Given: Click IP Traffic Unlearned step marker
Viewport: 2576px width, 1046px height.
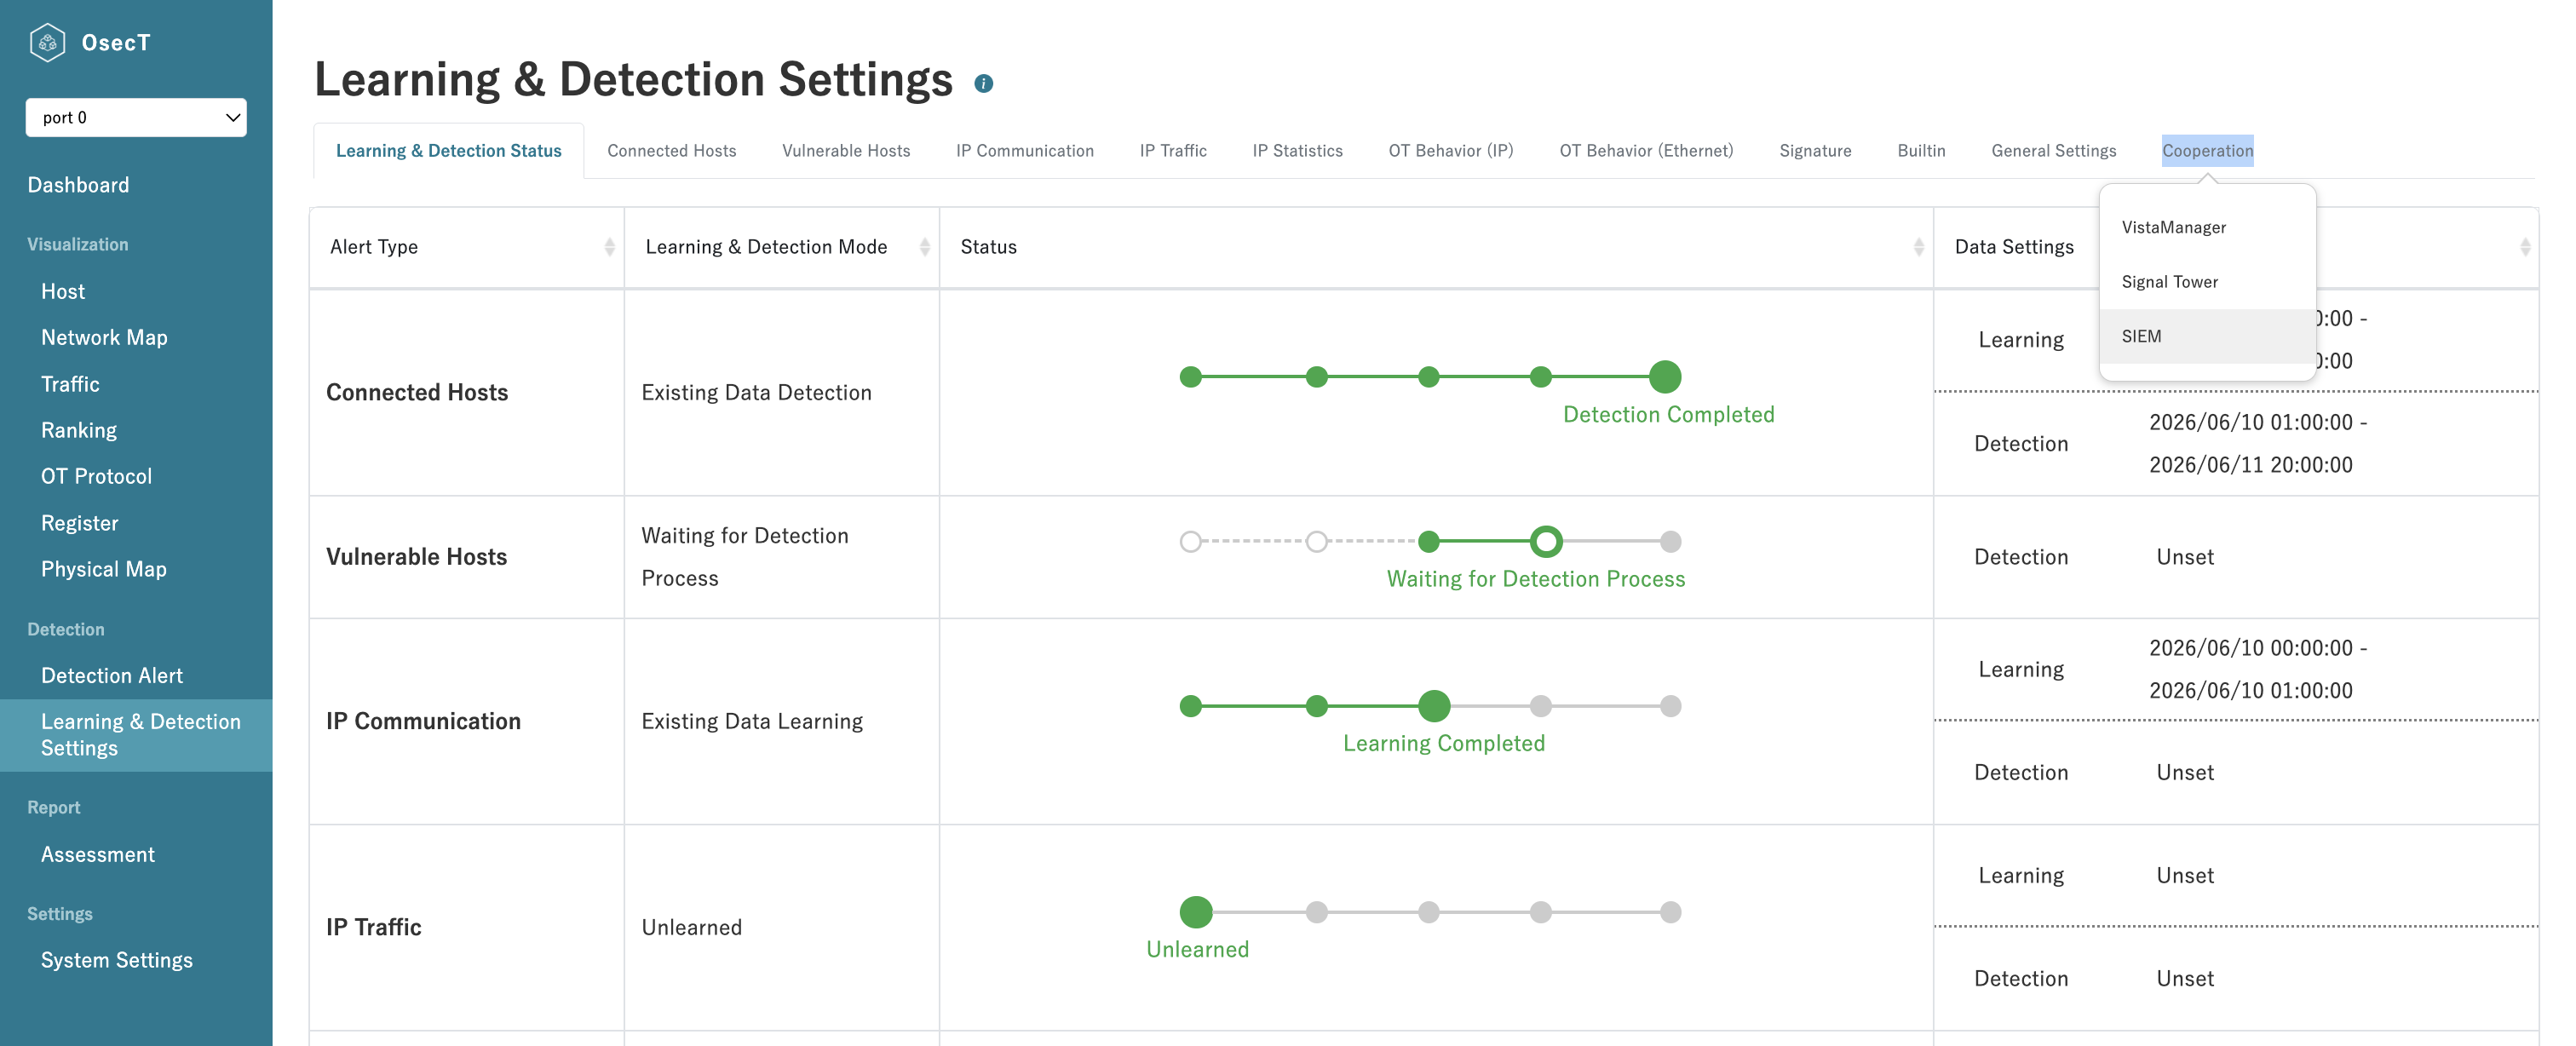Looking at the screenshot, I should point(1196,912).
